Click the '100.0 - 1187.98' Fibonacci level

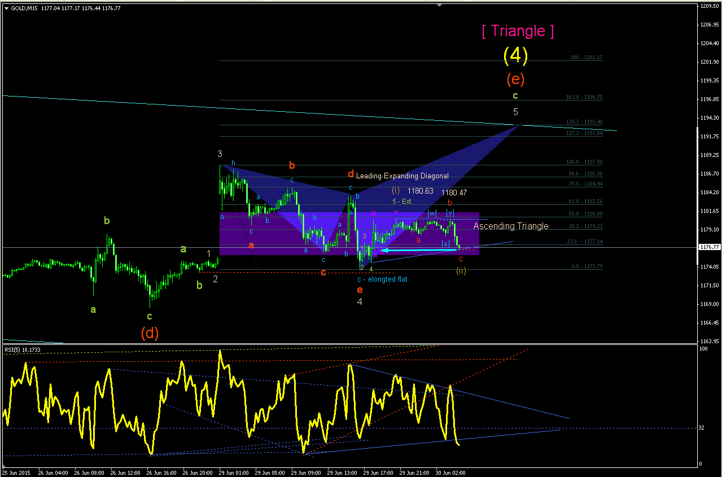click(584, 162)
